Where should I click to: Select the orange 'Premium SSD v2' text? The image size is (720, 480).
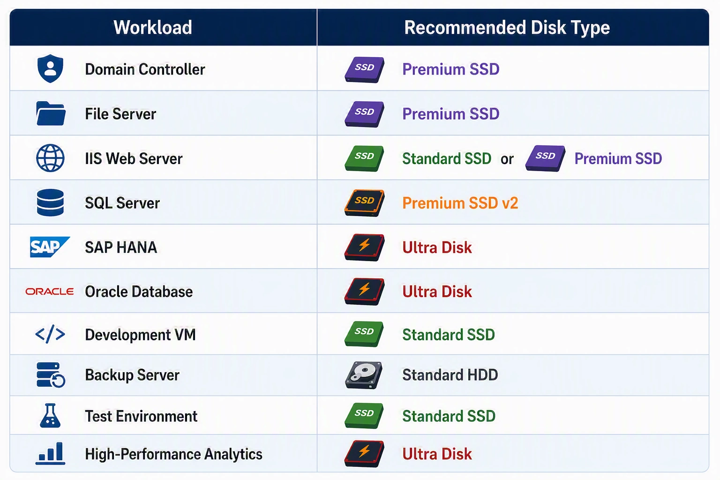pos(460,203)
